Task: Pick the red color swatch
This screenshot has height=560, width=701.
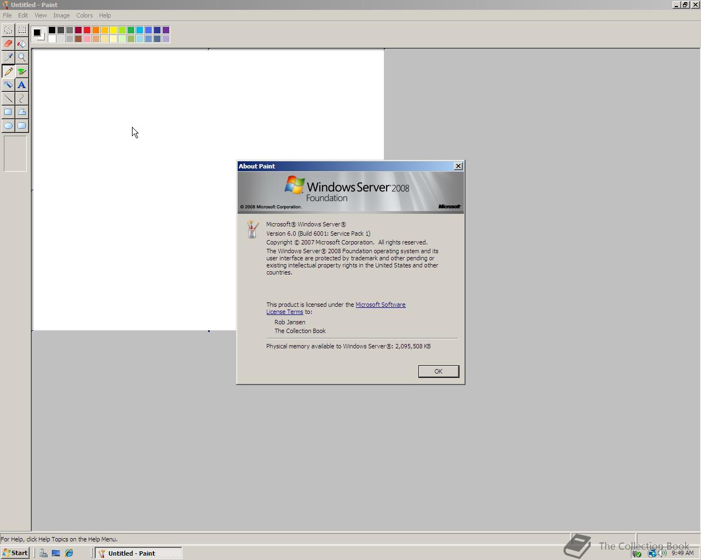Action: tap(87, 30)
